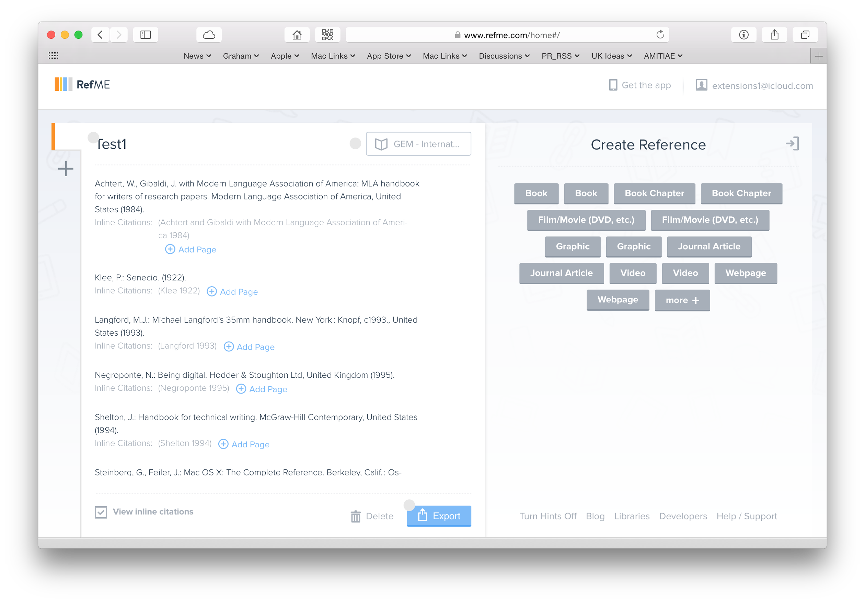Open the Libraries footer link
Screen dimensions: 865x603
pos(632,516)
